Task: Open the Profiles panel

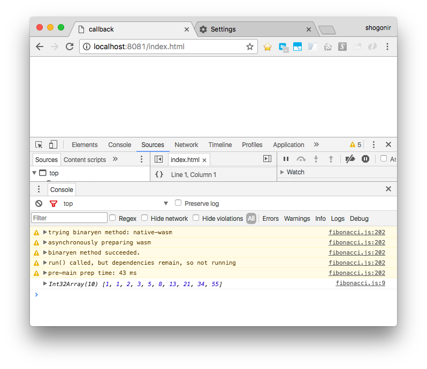Action: click(x=252, y=145)
